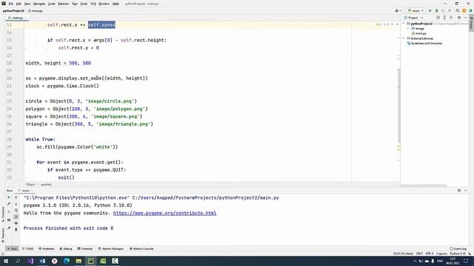Open Windows search from taskbar
The height and width of the screenshot is (266, 474).
pos(18,261)
